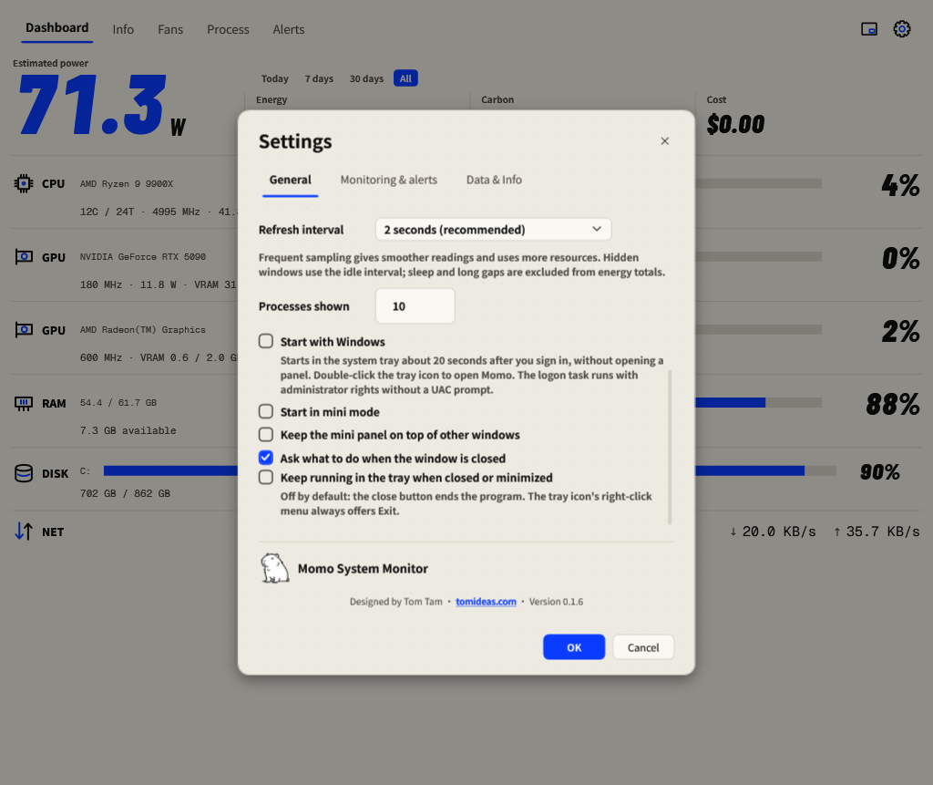Click the Version 0.1.6 text
Screen dimensions: 933x785
[556, 602]
